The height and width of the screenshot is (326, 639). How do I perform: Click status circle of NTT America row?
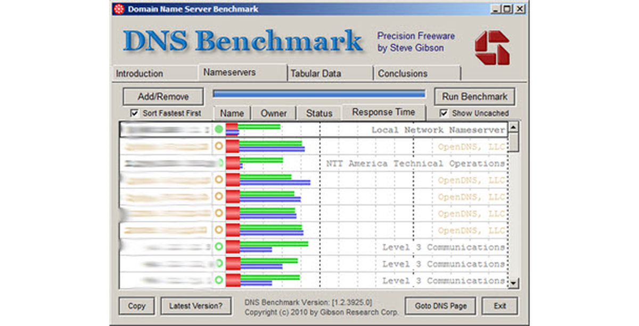point(219,163)
